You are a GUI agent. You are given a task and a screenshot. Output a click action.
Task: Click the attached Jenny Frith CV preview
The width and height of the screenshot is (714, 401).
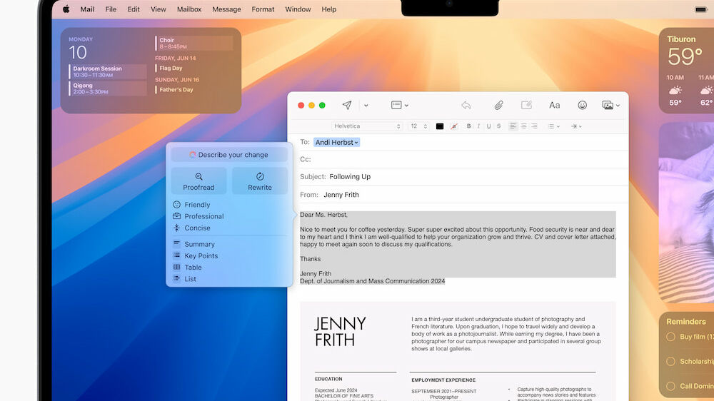pos(458,351)
